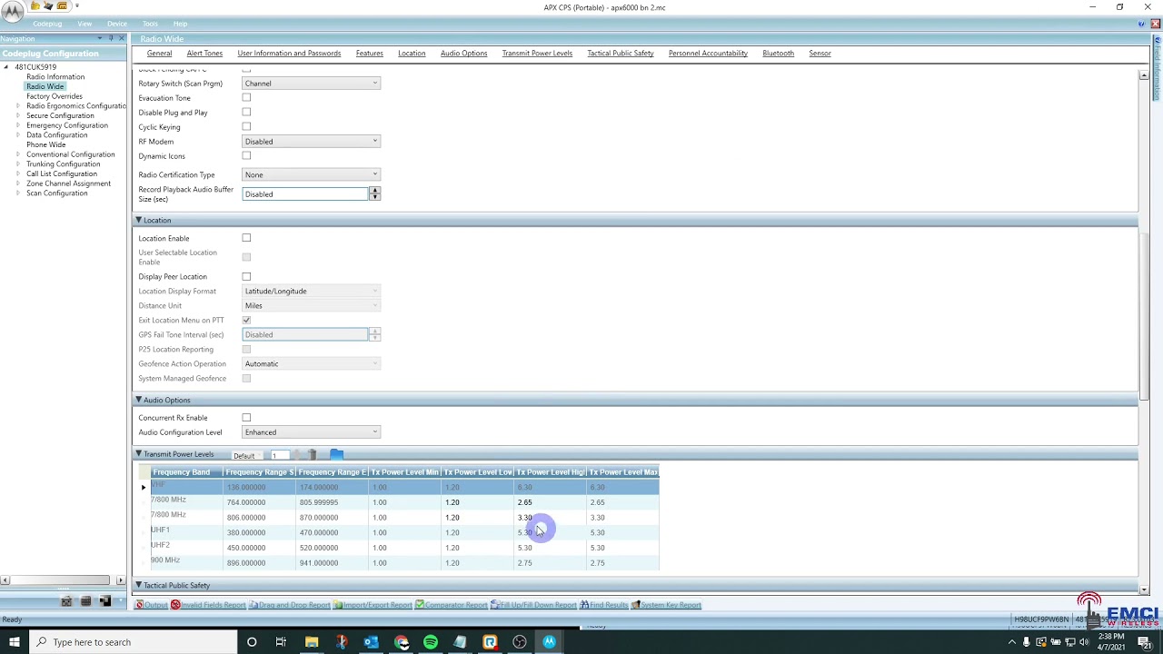Image resolution: width=1163 pixels, height=654 pixels.
Task: Select Factory Overrides in navigation tree
Action: 55,96
